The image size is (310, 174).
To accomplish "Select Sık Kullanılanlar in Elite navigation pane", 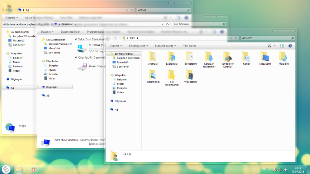I will coord(124,54).
